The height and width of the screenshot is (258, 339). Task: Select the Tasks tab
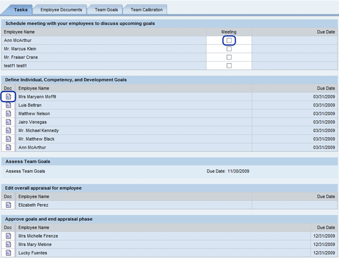click(20, 10)
